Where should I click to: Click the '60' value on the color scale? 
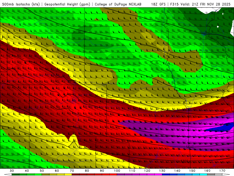tap(57, 171)
